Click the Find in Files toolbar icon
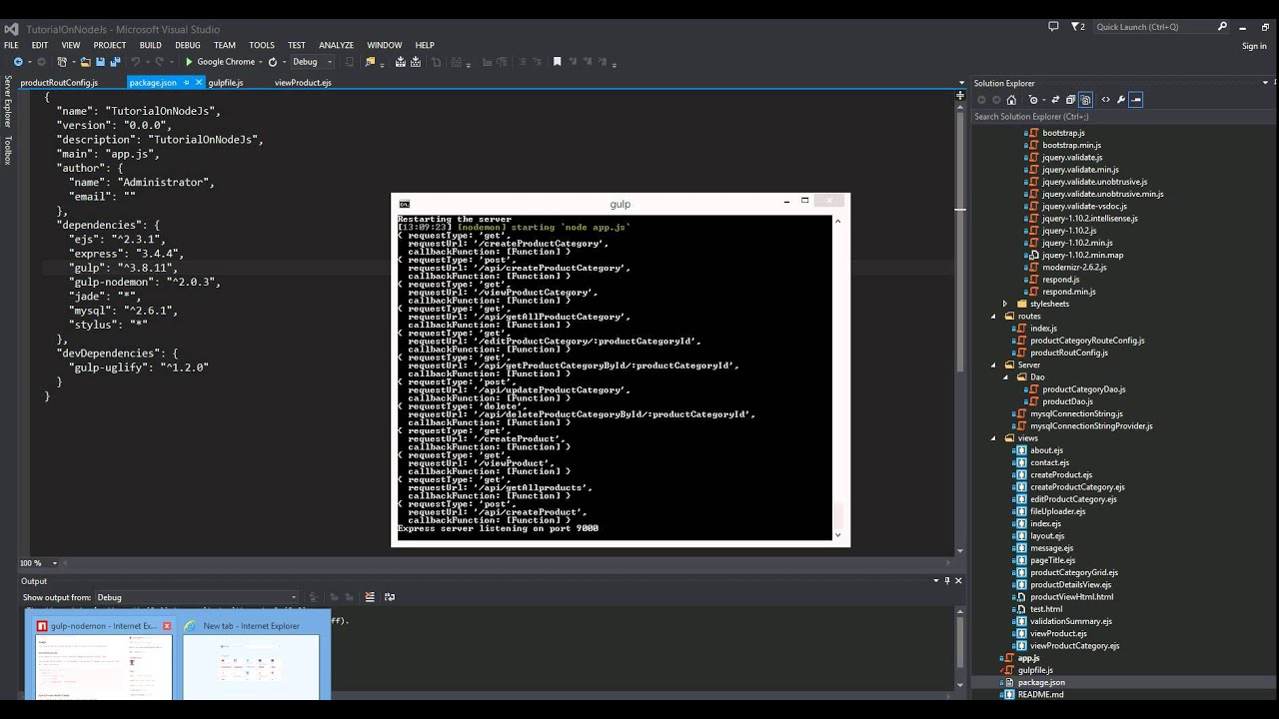The width and height of the screenshot is (1279, 719). 371,62
